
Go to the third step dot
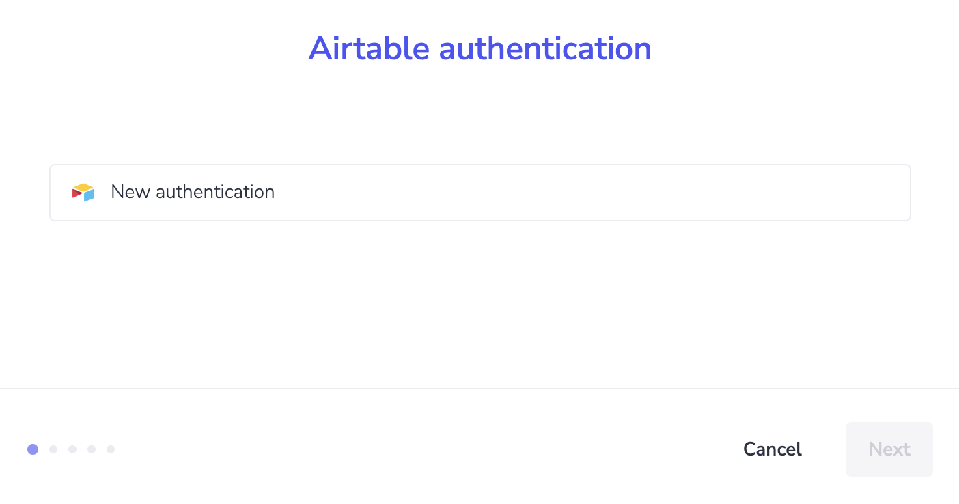(72, 449)
